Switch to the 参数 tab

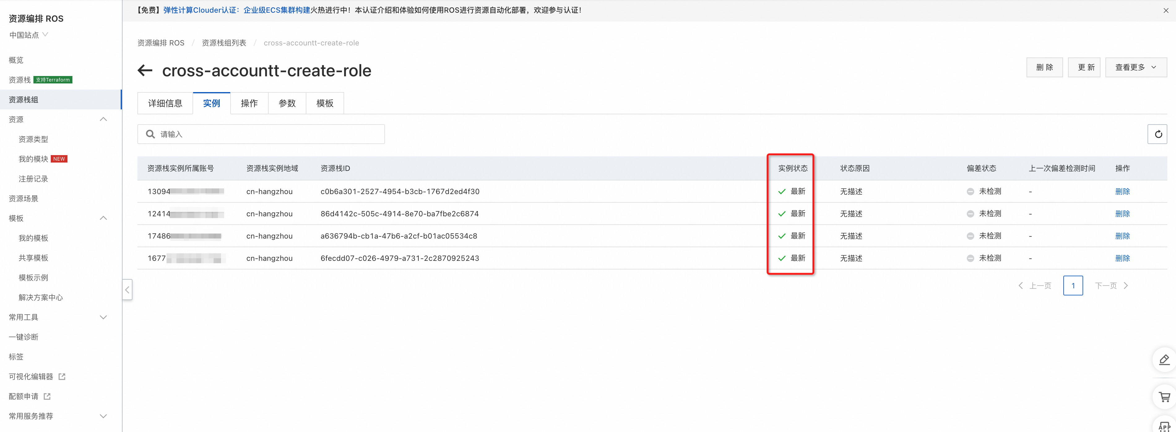point(287,104)
